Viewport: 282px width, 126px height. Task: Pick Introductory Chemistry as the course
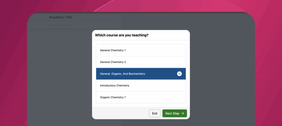point(141,86)
